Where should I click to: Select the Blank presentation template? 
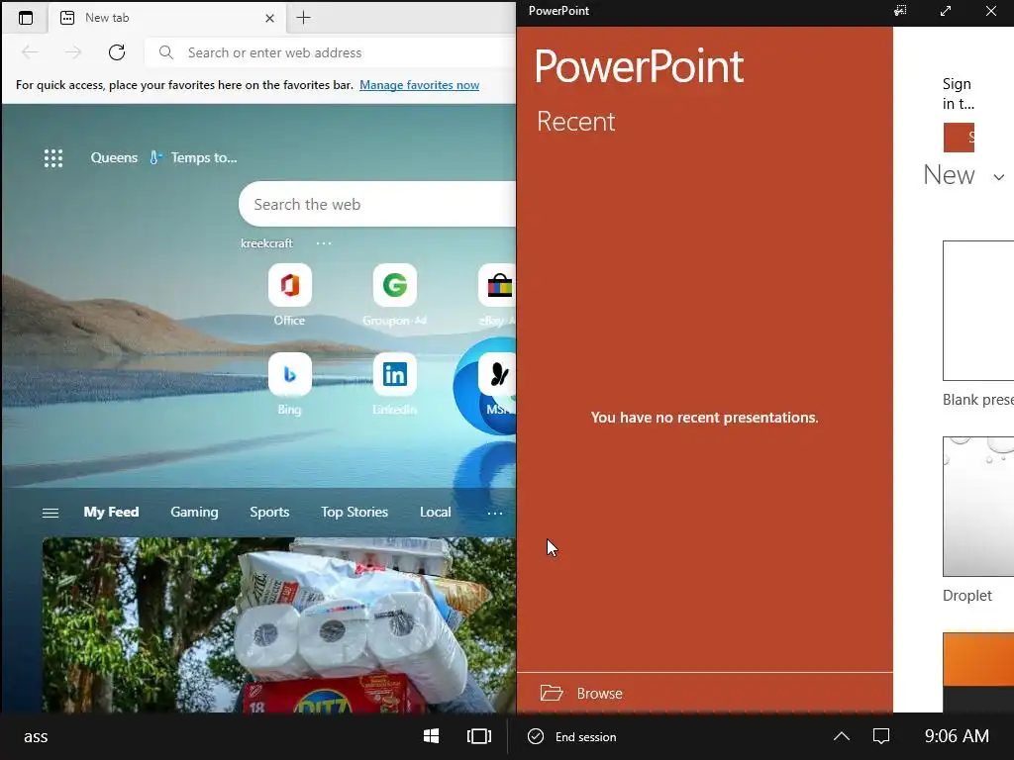977,311
